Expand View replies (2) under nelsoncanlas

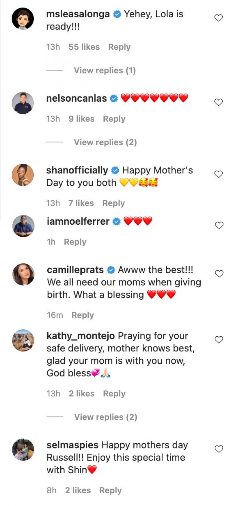(105, 142)
